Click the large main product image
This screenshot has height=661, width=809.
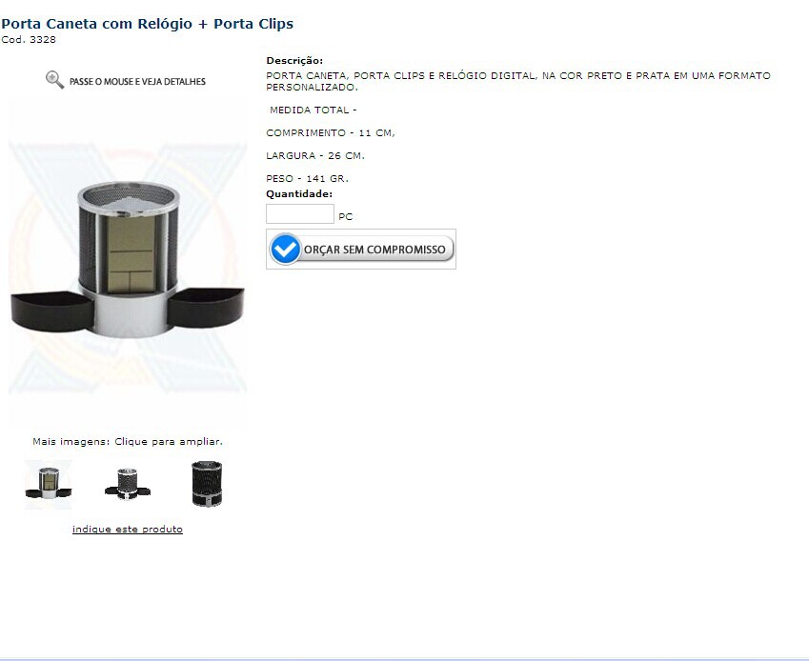click(128, 261)
